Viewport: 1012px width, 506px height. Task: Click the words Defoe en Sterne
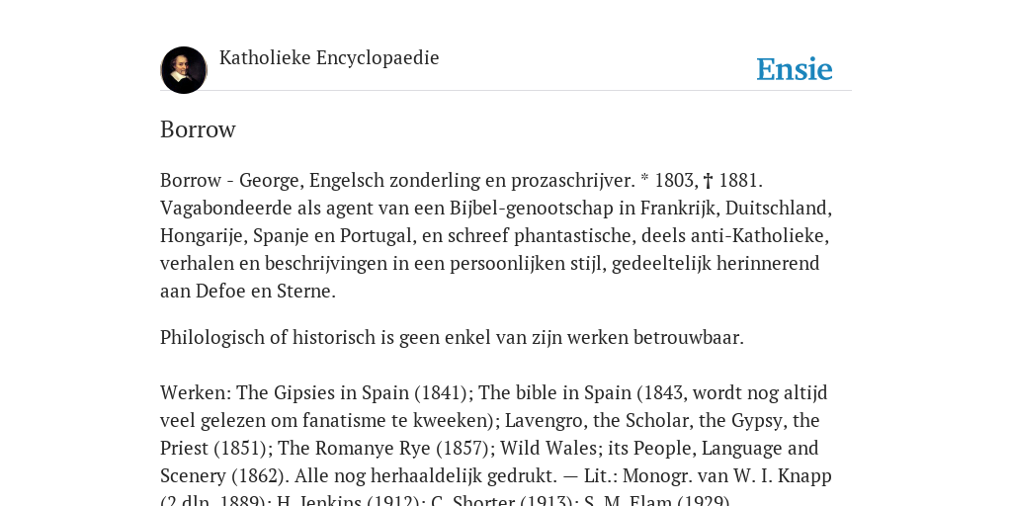click(263, 292)
